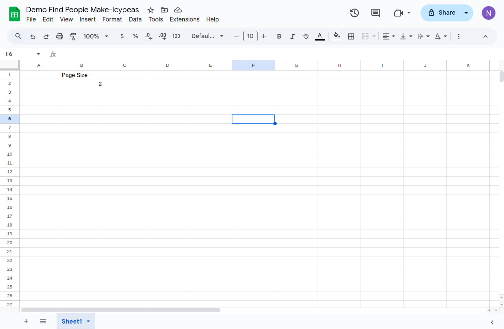The width and height of the screenshot is (504, 329).
Task: Open the File menu
Action: pyautogui.click(x=31, y=19)
